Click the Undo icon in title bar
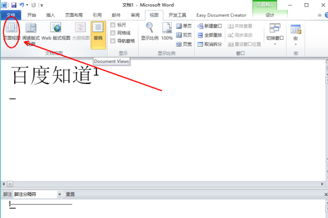 (x=22, y=5)
